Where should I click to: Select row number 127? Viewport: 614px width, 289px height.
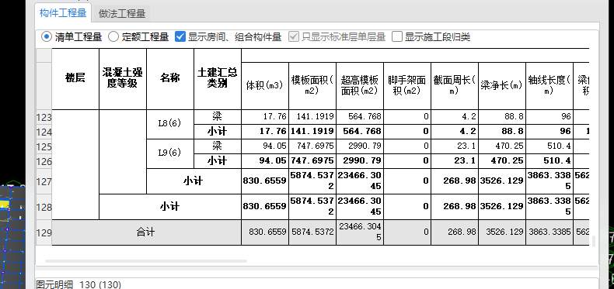(44, 181)
